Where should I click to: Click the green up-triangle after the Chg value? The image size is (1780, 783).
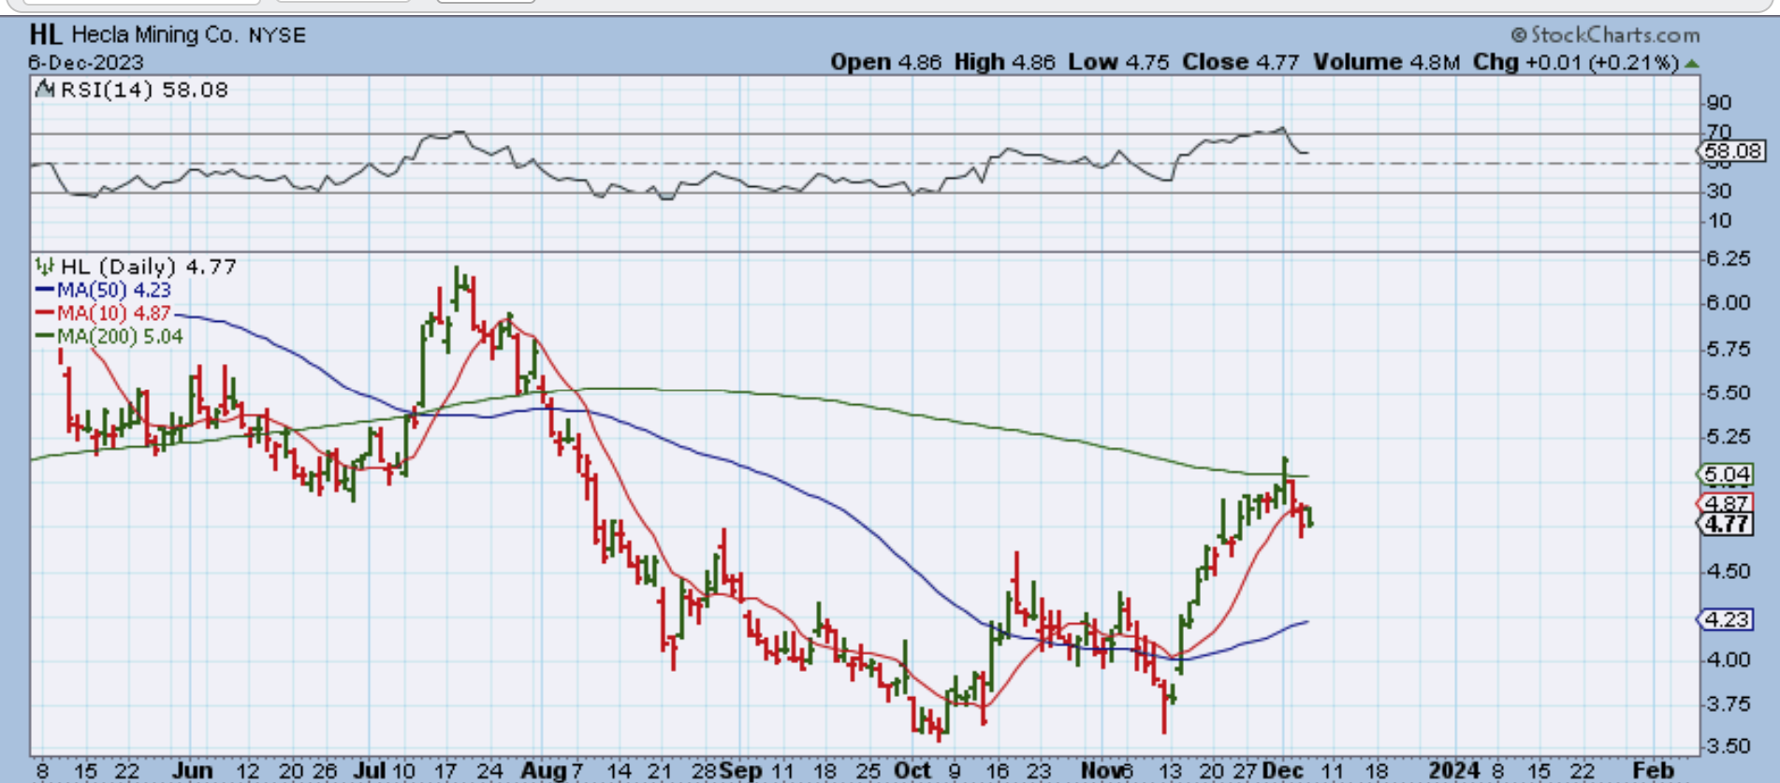coord(1691,64)
